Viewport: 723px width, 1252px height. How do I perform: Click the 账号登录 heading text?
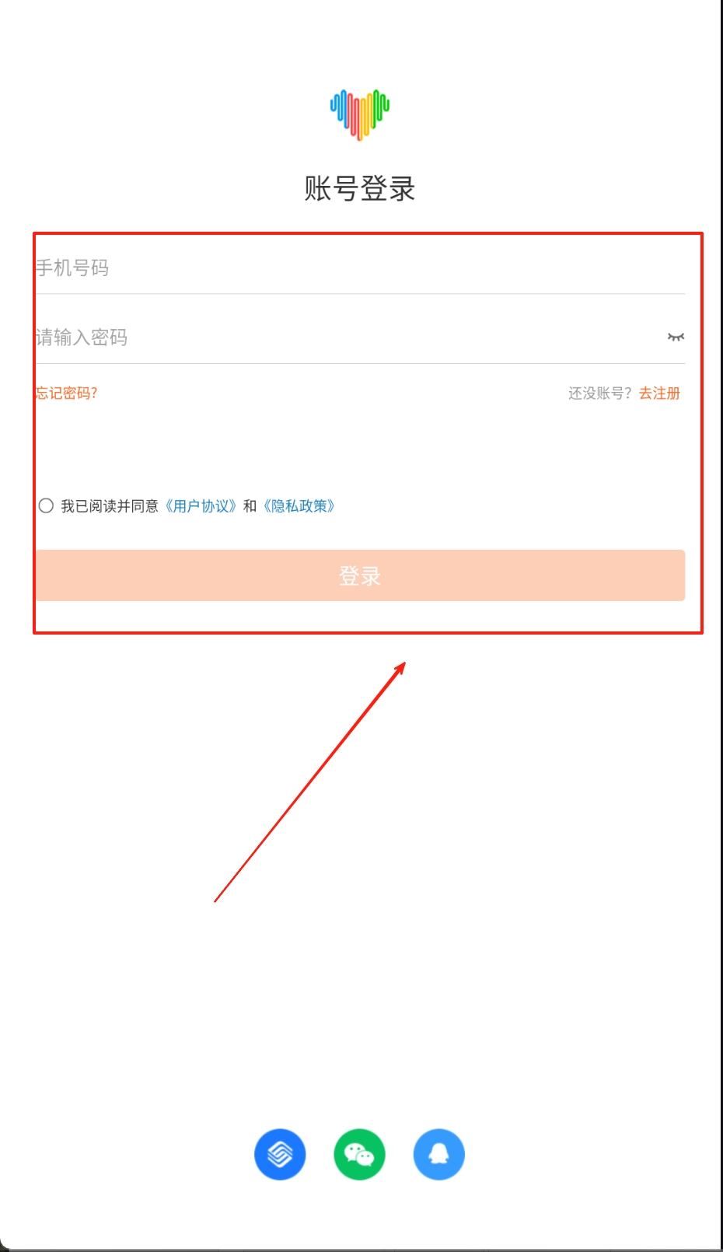(x=360, y=188)
